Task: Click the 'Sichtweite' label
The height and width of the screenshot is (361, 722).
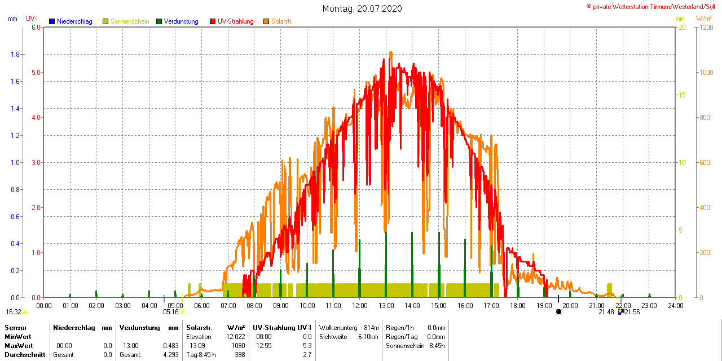Action: (333, 336)
